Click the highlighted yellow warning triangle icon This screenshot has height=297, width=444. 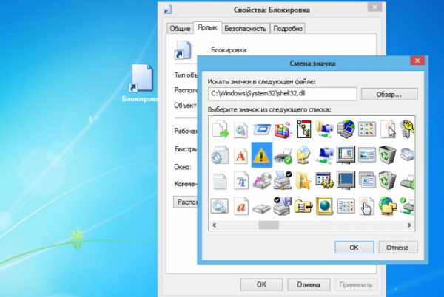click(x=262, y=155)
